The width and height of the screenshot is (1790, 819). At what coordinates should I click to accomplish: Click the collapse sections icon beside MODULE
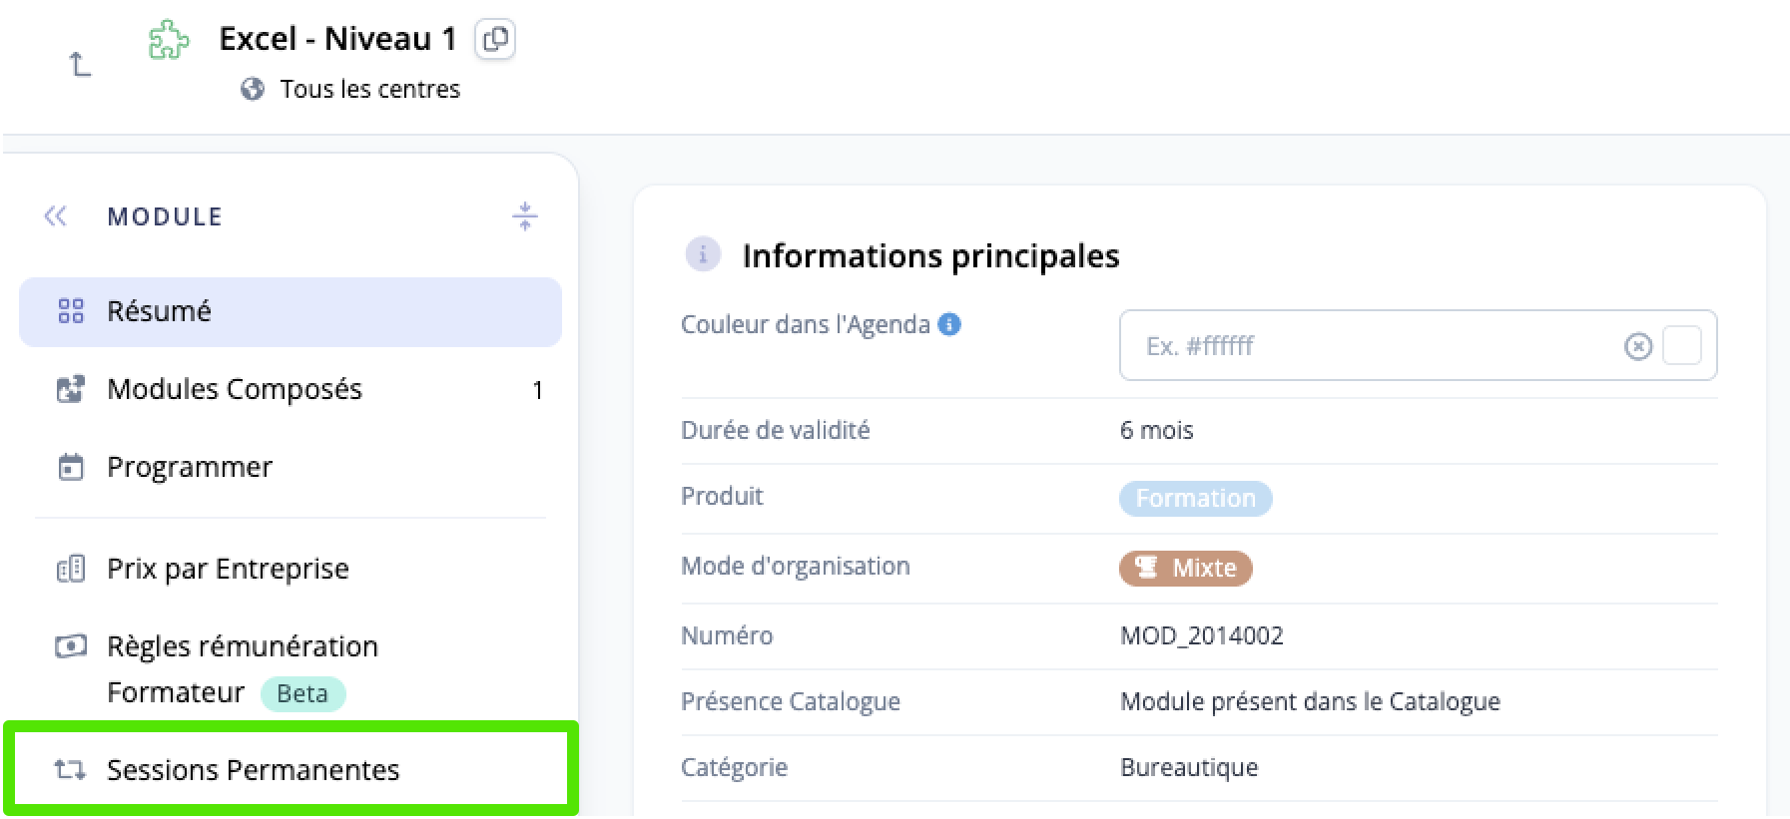click(525, 215)
